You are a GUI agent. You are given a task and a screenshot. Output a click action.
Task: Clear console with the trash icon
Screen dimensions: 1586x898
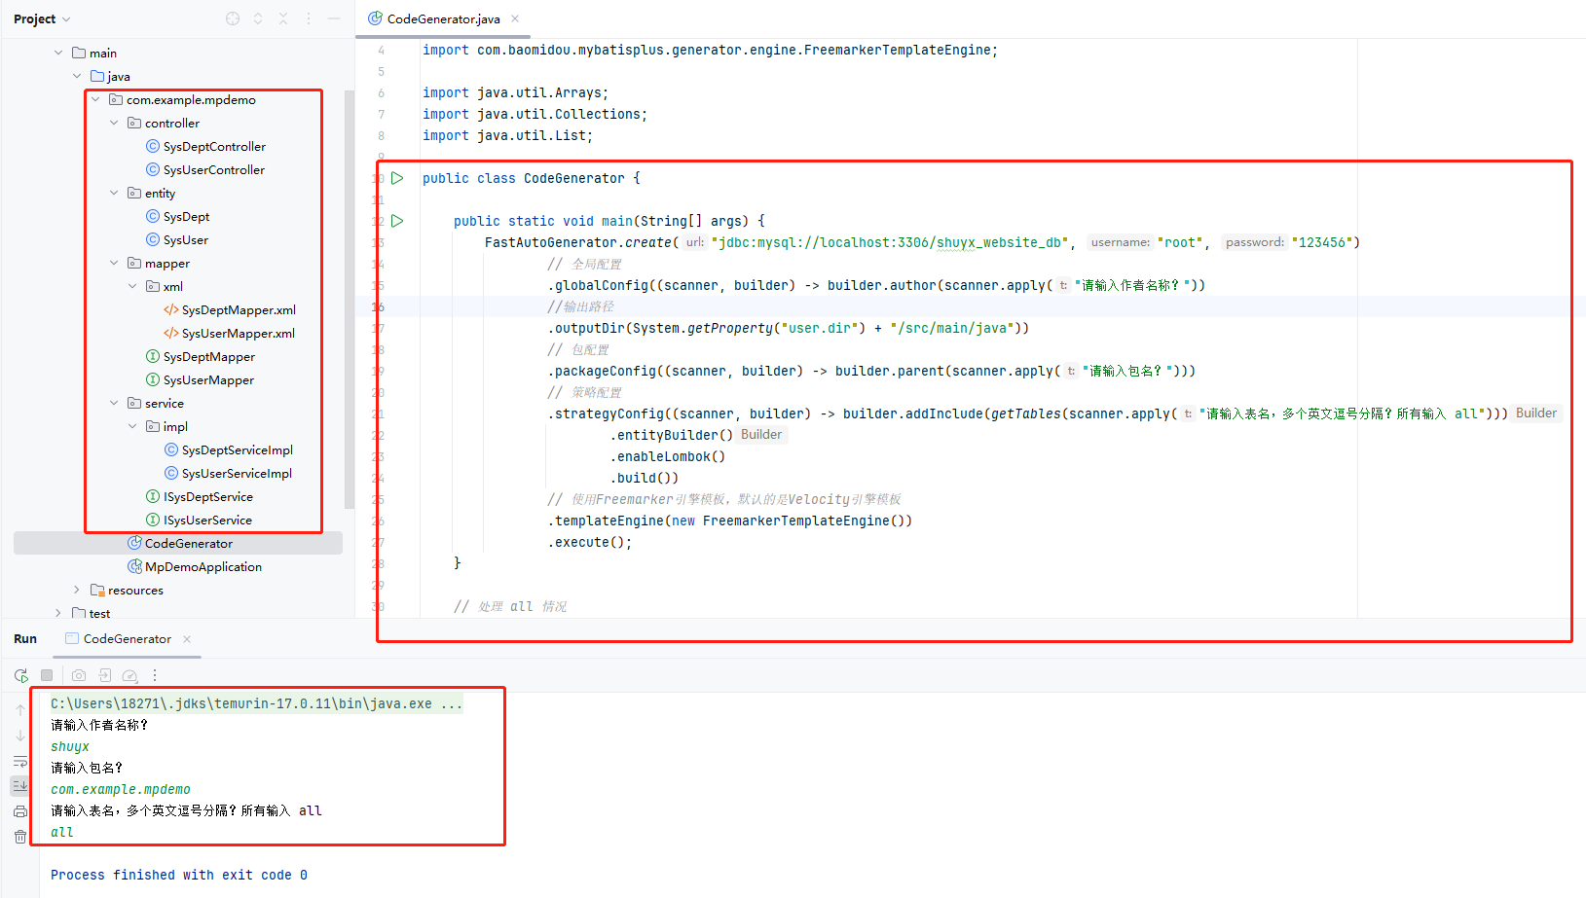(x=20, y=837)
